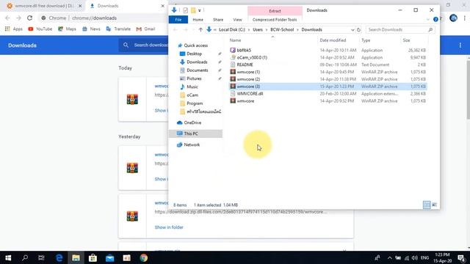
Task: Click Local Disk (C:) breadcrumb
Action: click(x=232, y=29)
